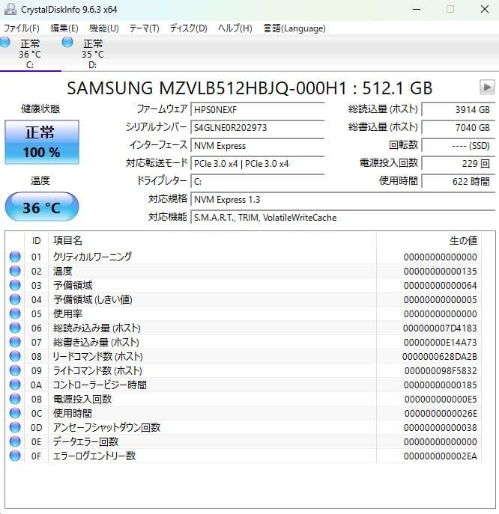This screenshot has width=499, height=514.
Task: Click raw value 00000000E14A73
Action: click(x=441, y=343)
